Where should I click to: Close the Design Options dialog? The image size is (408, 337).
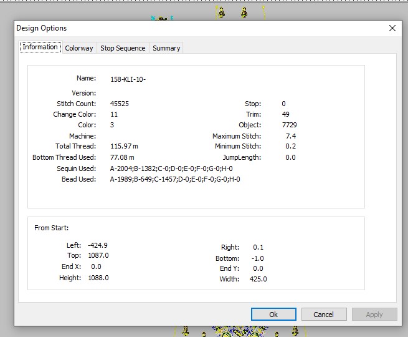(392, 28)
